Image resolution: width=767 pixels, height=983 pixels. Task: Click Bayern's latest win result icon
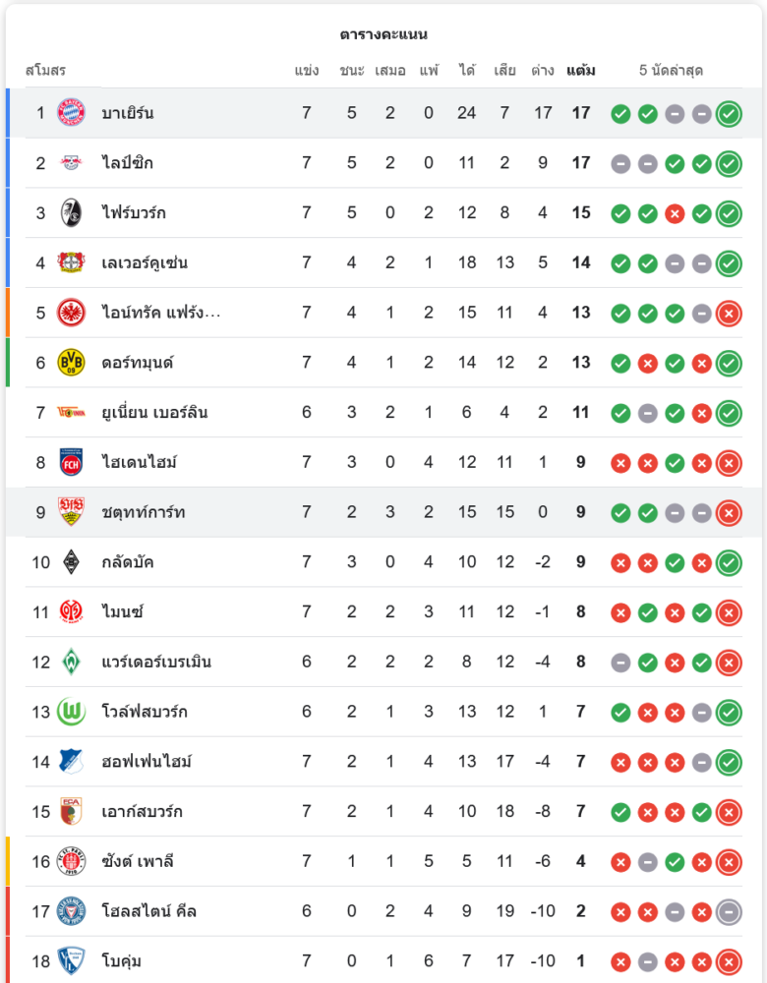pyautogui.click(x=729, y=113)
